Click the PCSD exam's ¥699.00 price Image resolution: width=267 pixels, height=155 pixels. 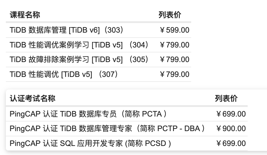point(231,143)
